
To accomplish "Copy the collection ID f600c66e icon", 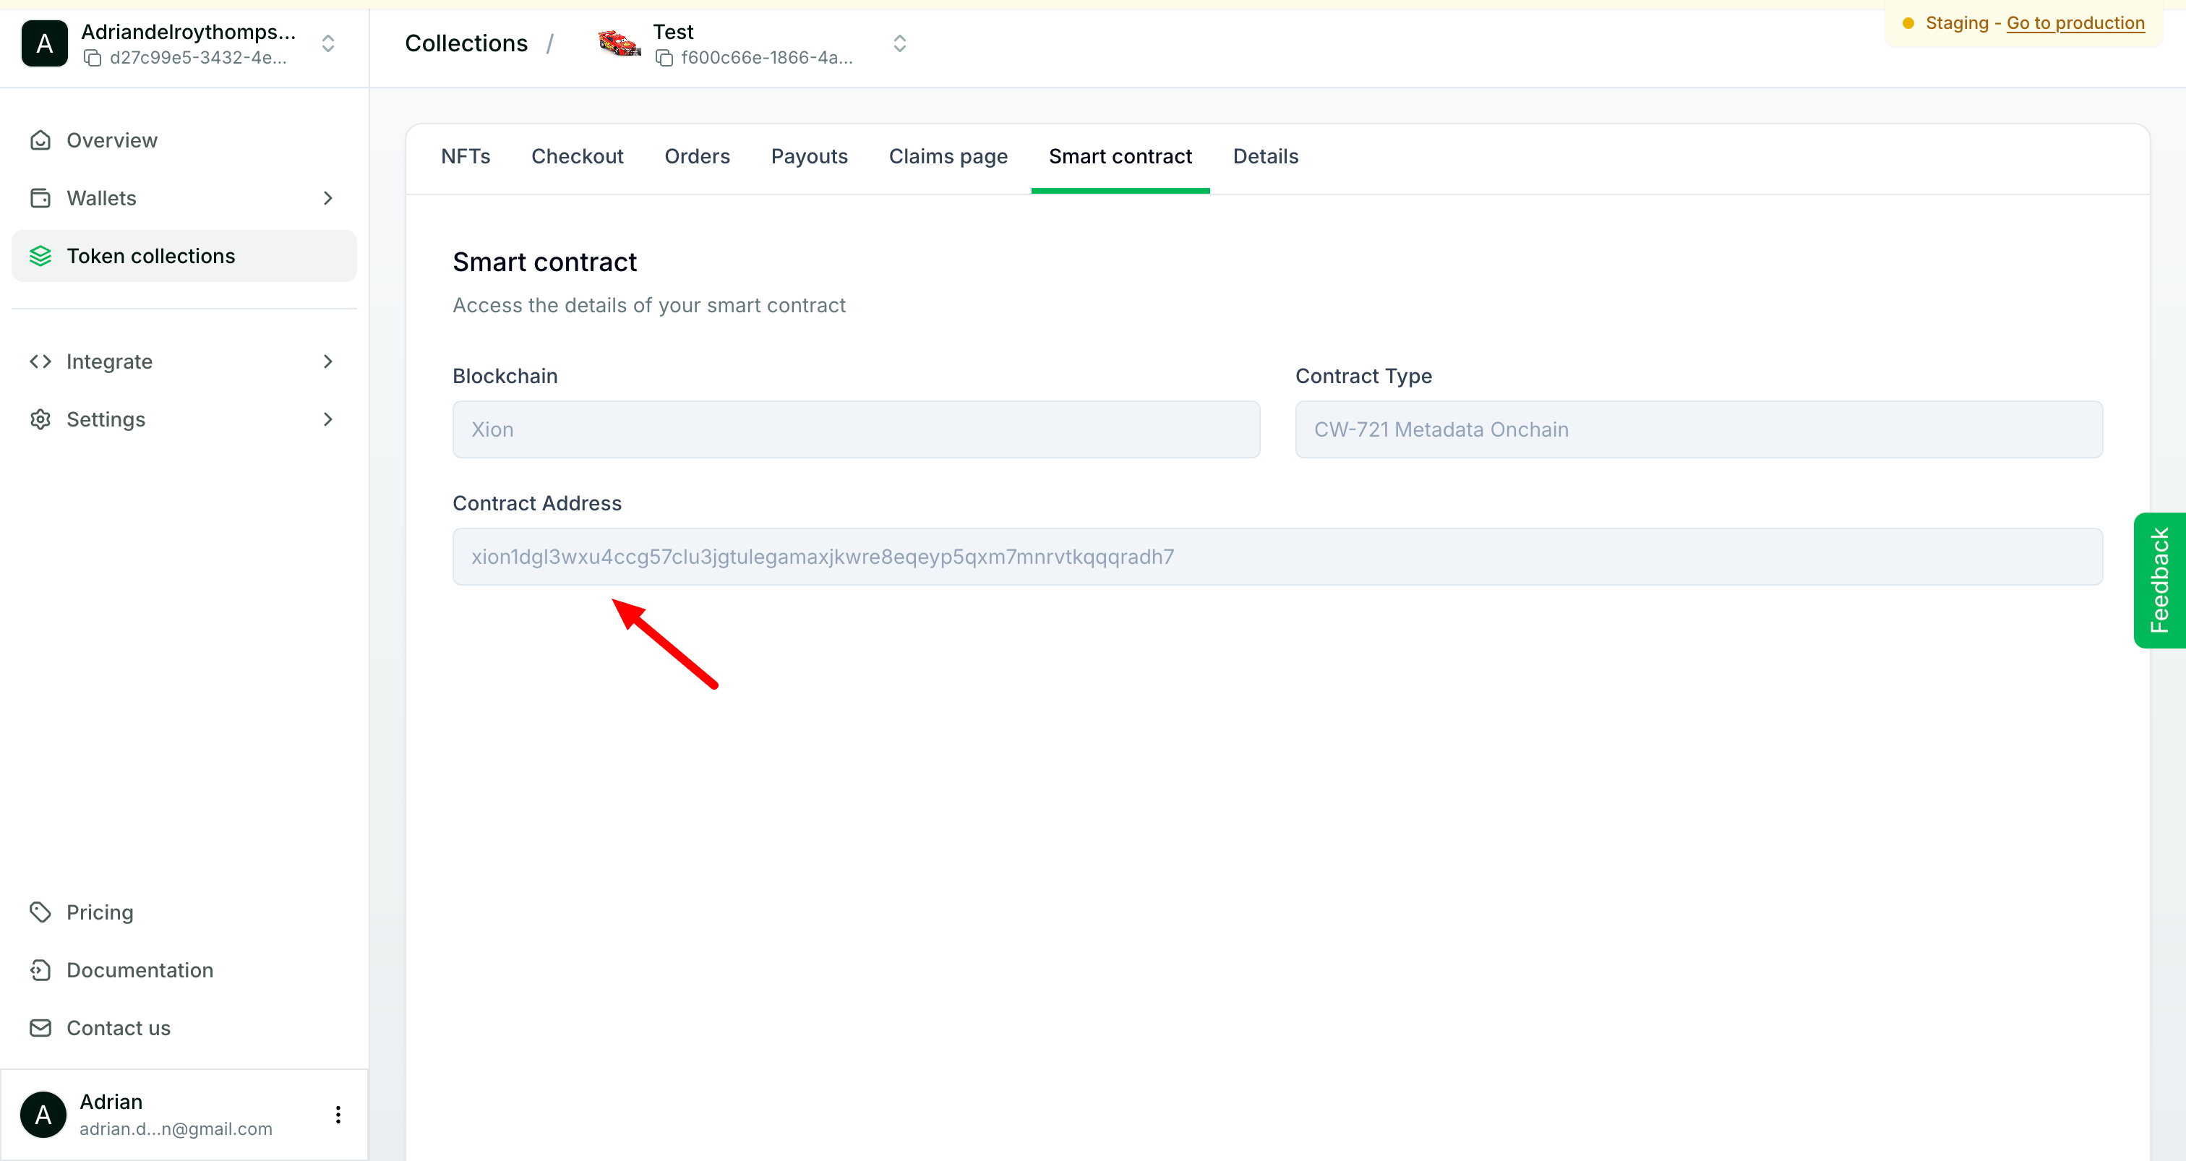I will tap(664, 59).
